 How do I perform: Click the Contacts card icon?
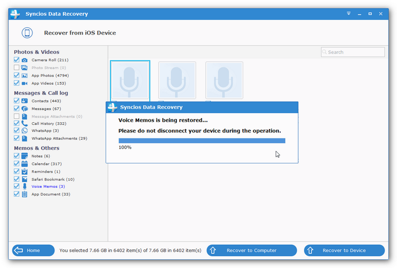[x=24, y=101]
